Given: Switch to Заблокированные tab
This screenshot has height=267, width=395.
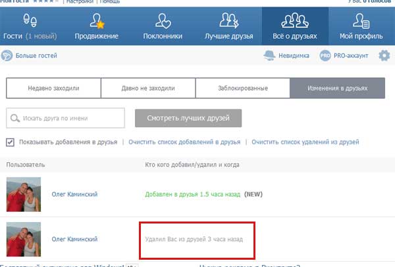Looking at the screenshot, I should tap(242, 88).
